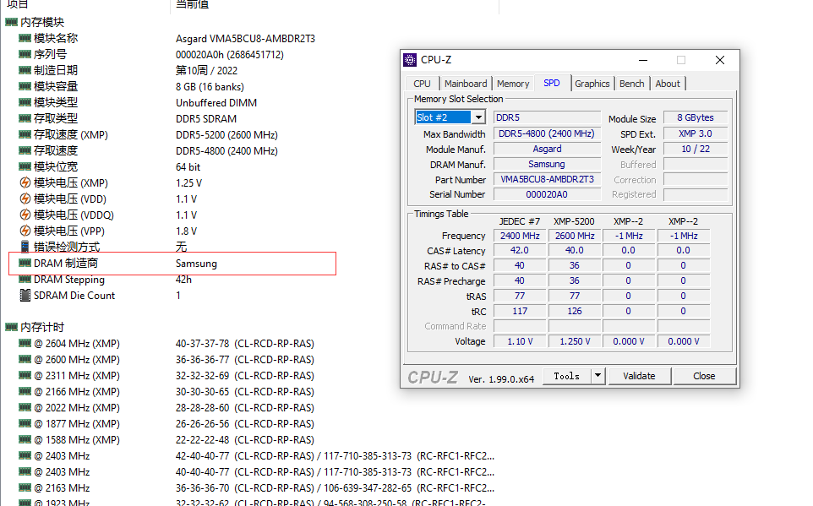Click Max Bandwidth field DDR5-4800 (2400 MHz)
This screenshot has width=813, height=506.
[x=547, y=133]
